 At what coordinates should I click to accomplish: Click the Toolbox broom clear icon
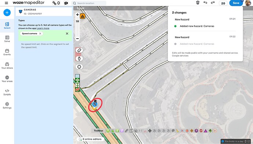pyautogui.click(x=177, y=131)
